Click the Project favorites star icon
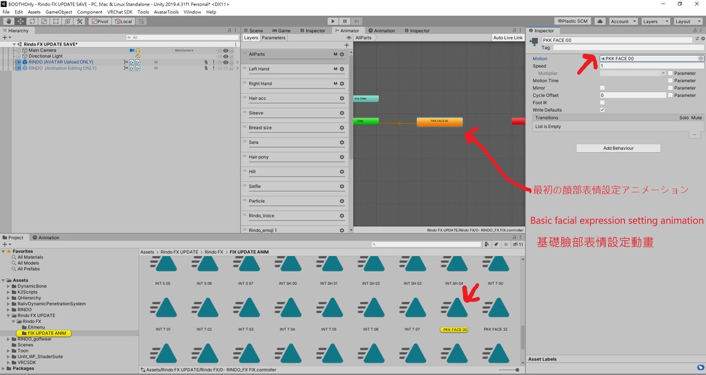Image resolution: width=706 pixels, height=375 pixels. coord(506,244)
